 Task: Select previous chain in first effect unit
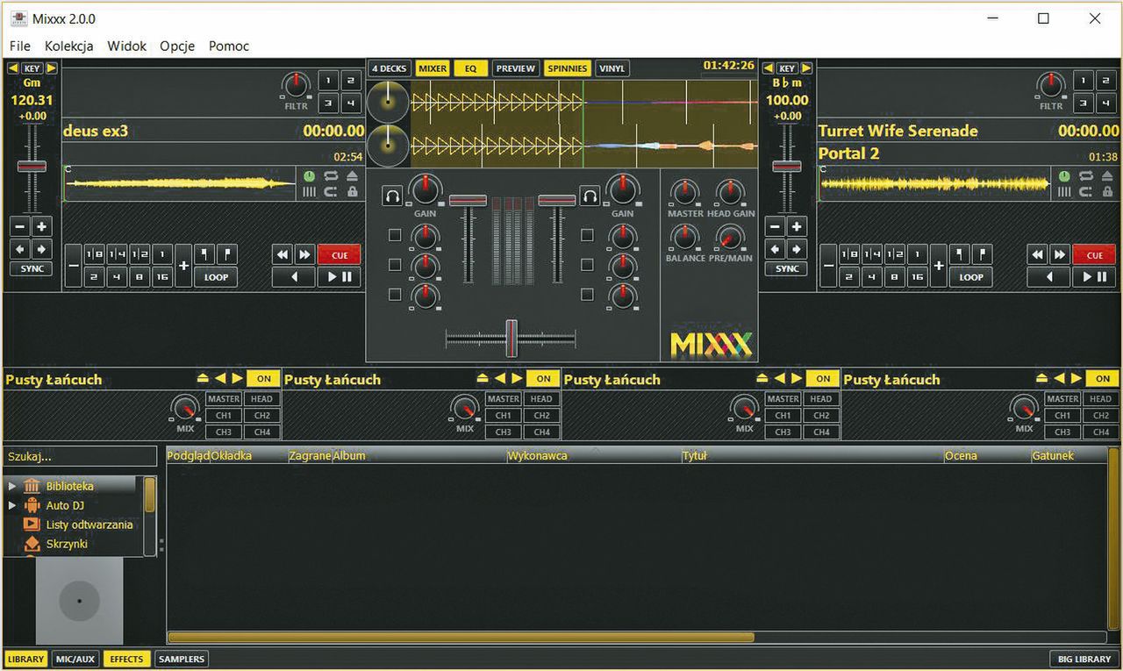click(x=220, y=379)
